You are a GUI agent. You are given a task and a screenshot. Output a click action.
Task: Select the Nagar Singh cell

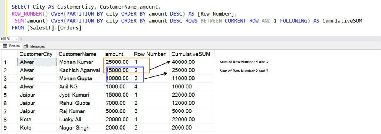pos(80,128)
